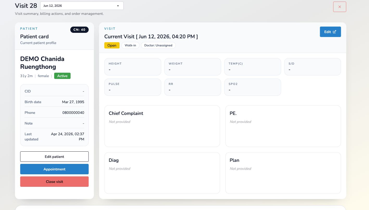This screenshot has height=210, width=369.
Task: Click Not provided under Chief Complaint
Action: [120, 122]
